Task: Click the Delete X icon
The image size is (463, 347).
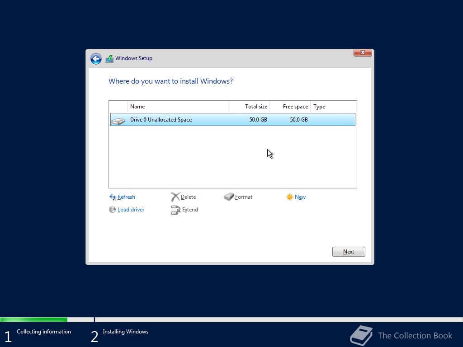Action: [x=175, y=197]
